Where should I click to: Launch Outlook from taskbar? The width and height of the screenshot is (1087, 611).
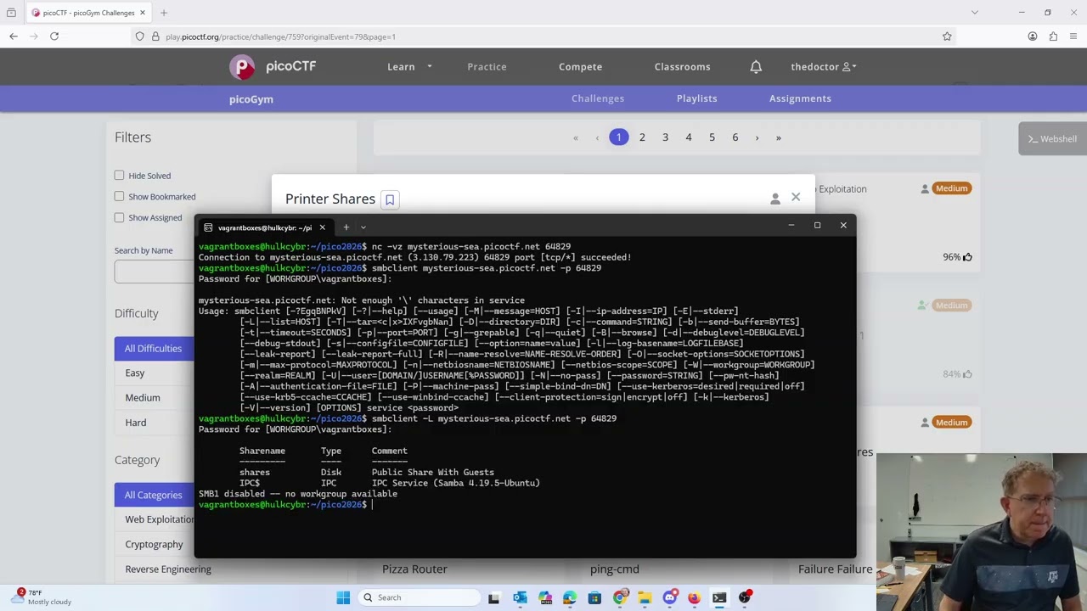point(520,597)
